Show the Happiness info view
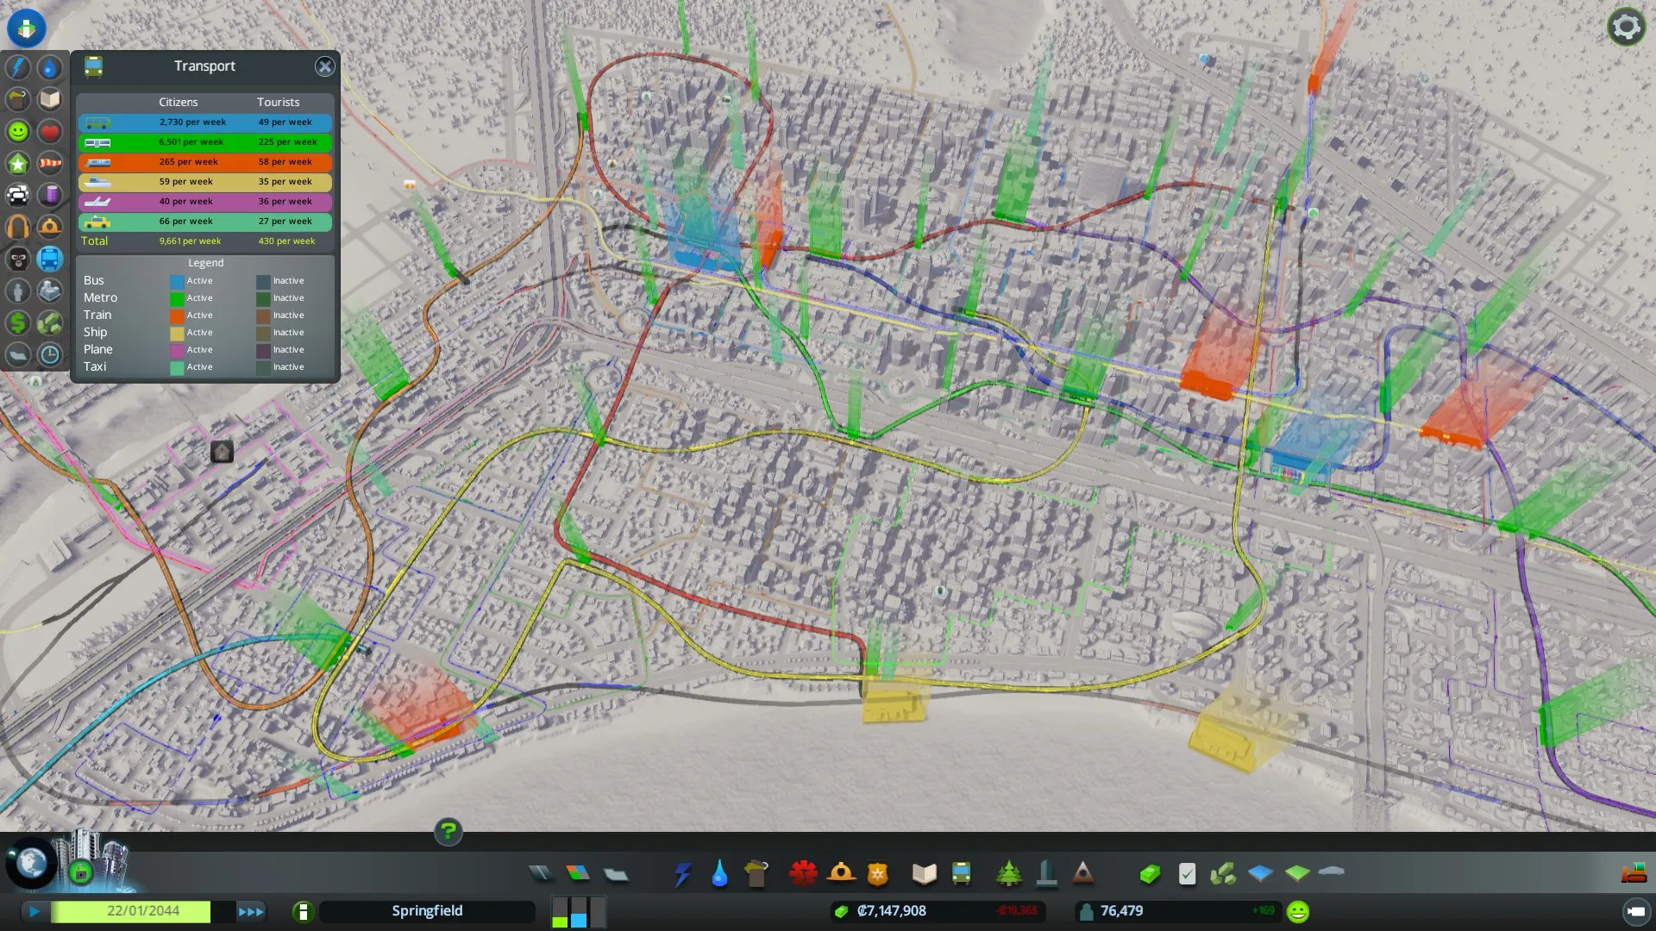The height and width of the screenshot is (931, 1656). [x=18, y=131]
